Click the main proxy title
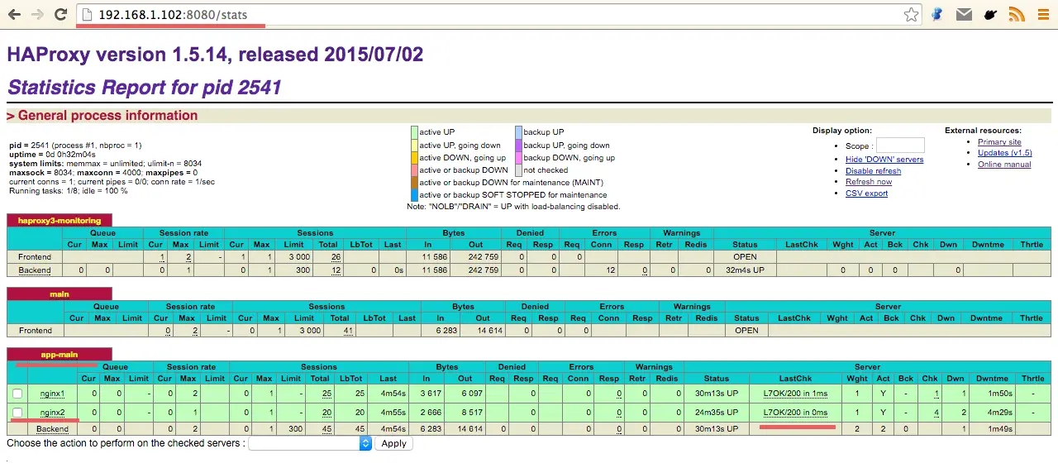Viewport: 1058px width, 468px height. [x=60, y=294]
